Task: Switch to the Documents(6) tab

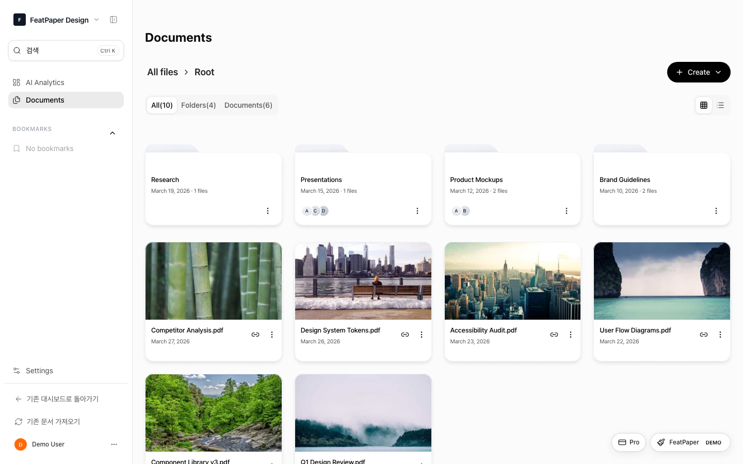Action: pyautogui.click(x=248, y=105)
